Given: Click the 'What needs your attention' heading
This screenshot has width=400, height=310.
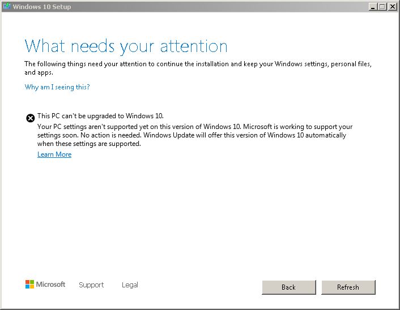Looking at the screenshot, I should [x=126, y=46].
